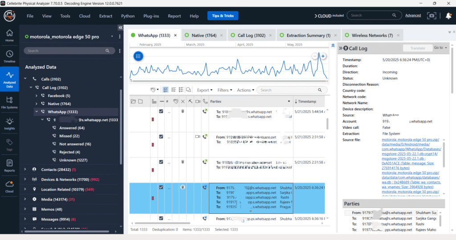Open the Home sidebar section
The height and width of the screenshot is (240, 456).
click(x=9, y=35)
